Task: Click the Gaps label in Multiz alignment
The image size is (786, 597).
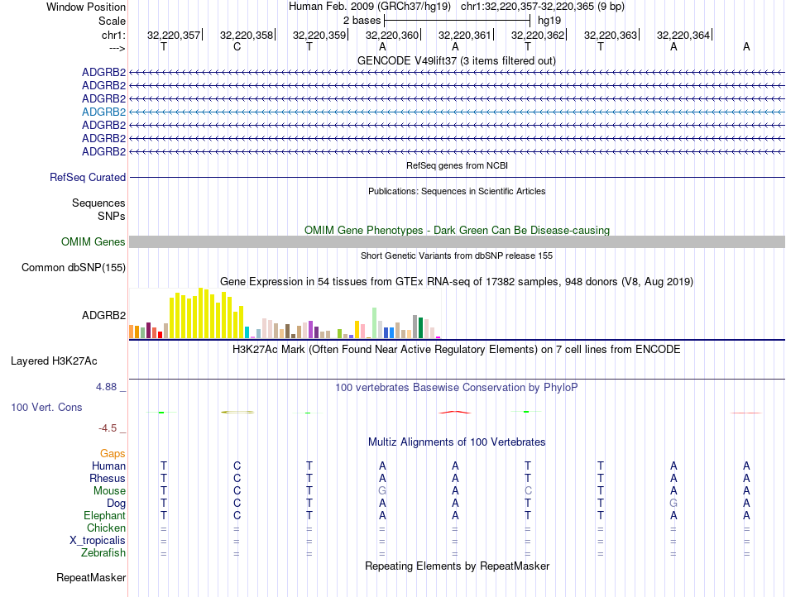Action: tap(113, 453)
